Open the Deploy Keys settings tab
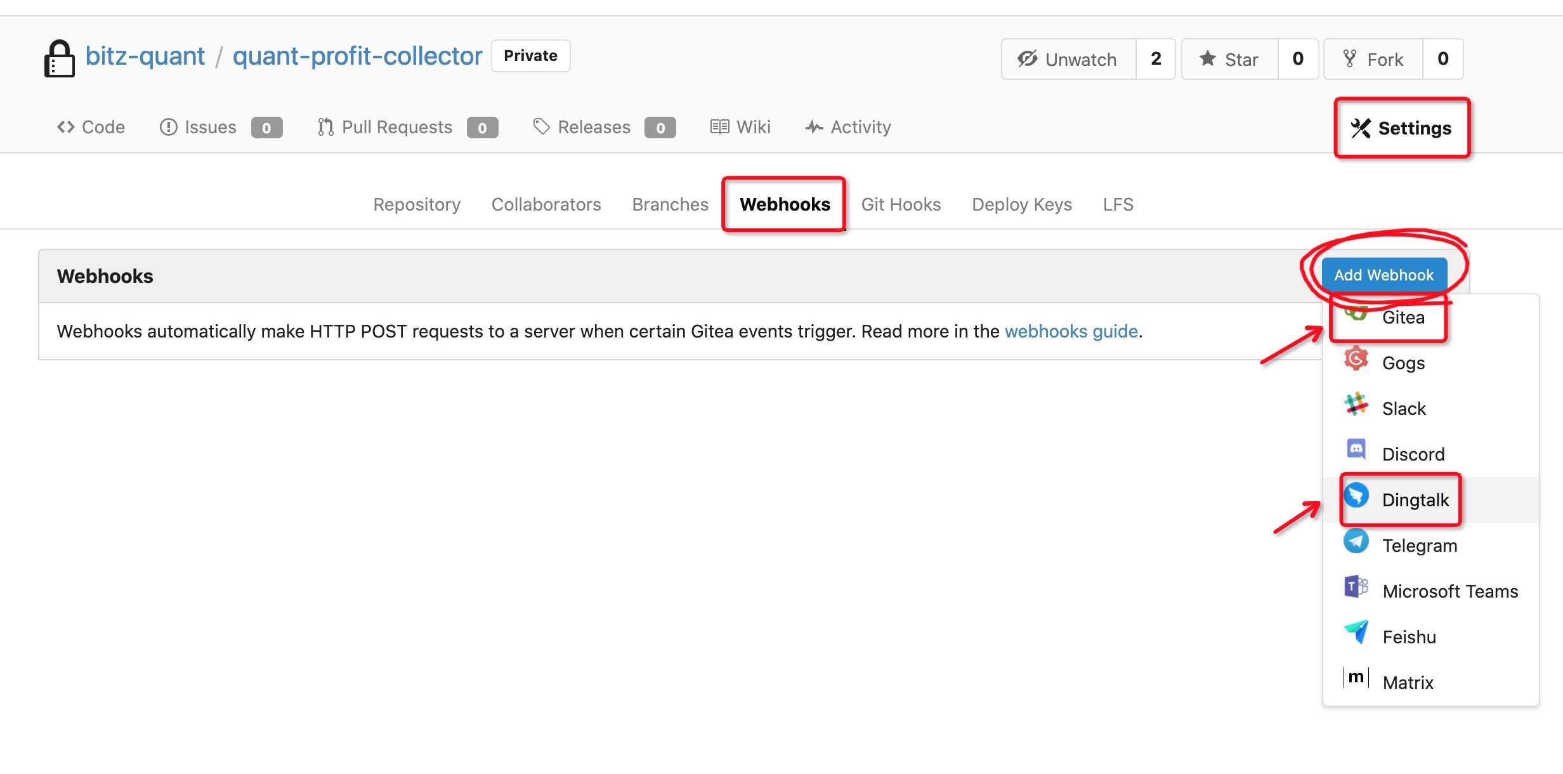Viewport: 1563px width, 774px height. tap(1021, 204)
